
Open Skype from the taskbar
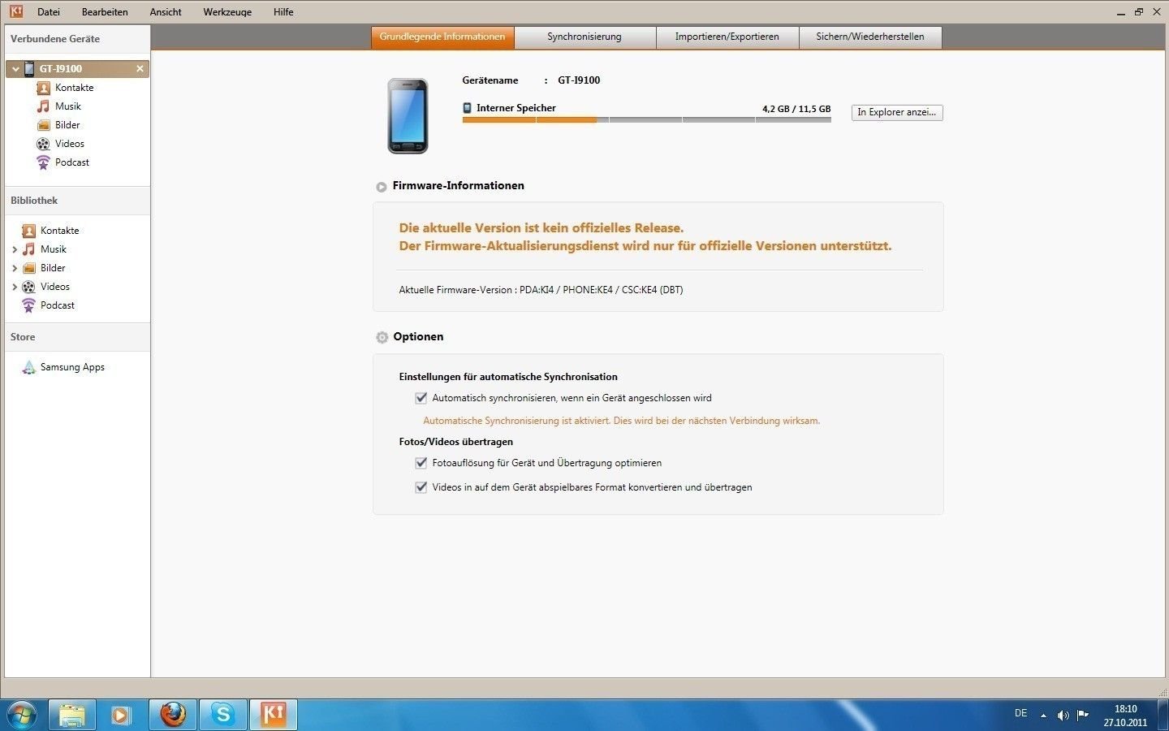tap(223, 715)
